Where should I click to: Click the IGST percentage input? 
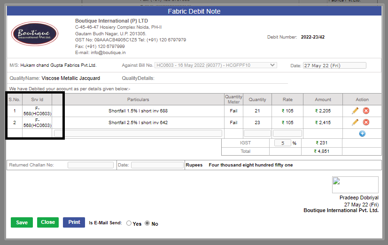click(283, 143)
